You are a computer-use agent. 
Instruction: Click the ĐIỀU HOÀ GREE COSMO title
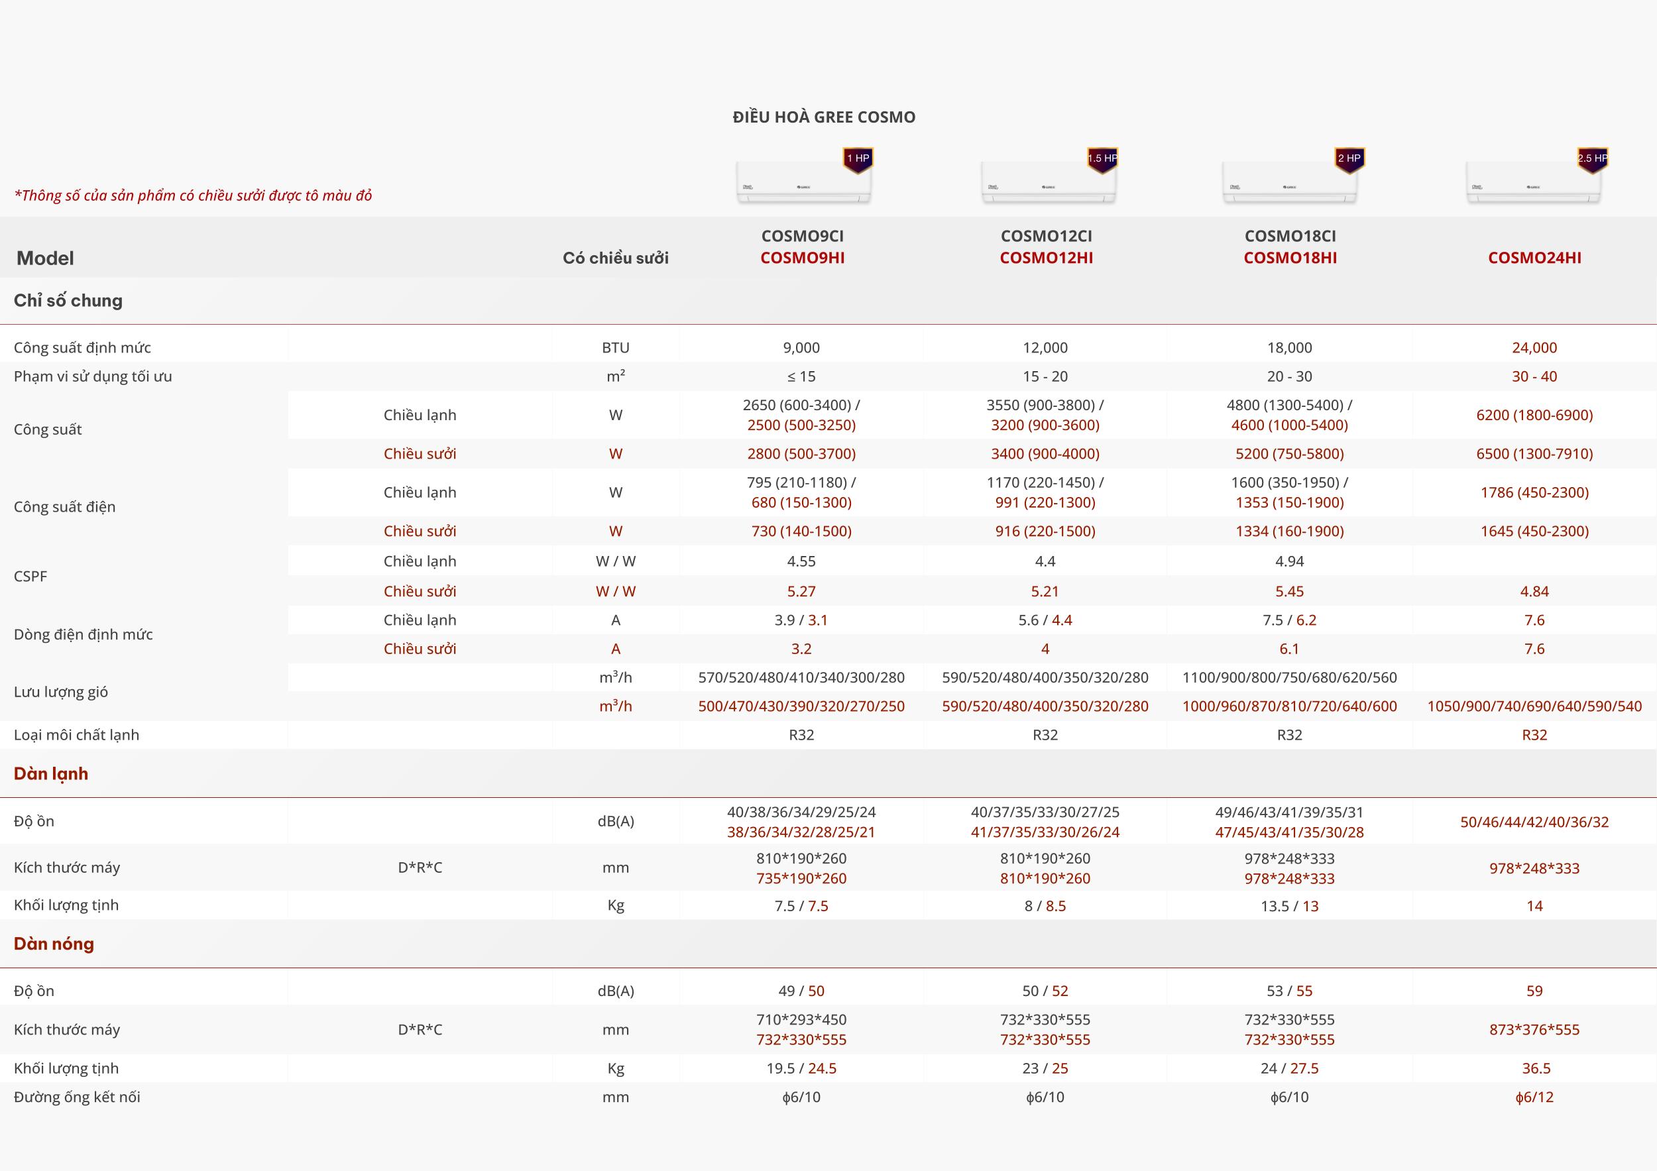823,117
